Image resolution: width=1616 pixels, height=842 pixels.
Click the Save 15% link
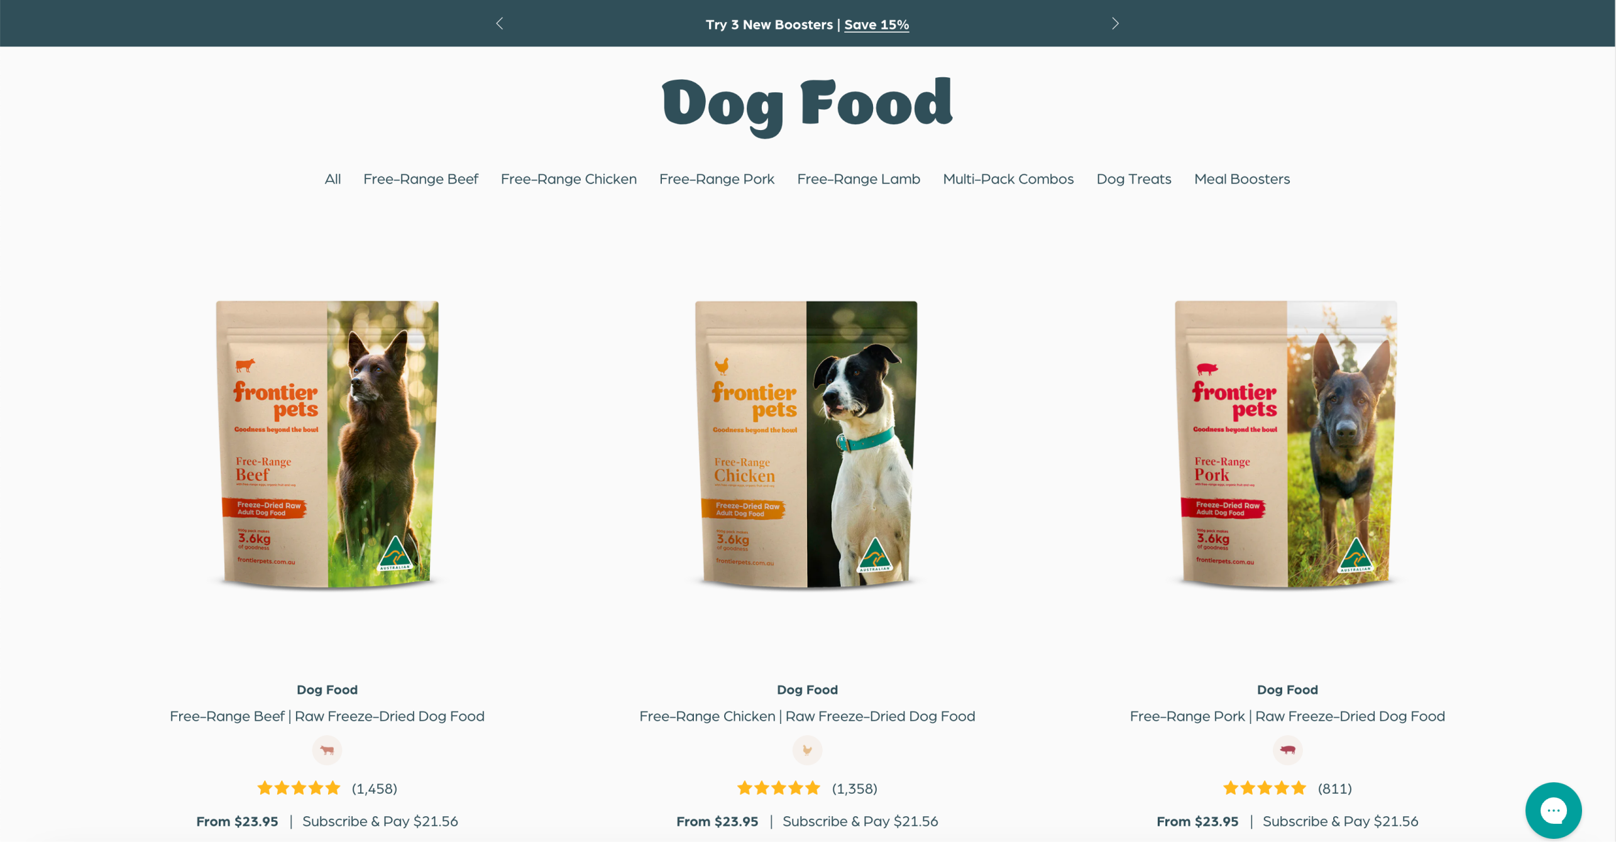(x=876, y=25)
